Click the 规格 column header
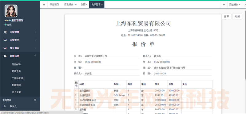Viewport: 246px width, 114px height. point(120,84)
